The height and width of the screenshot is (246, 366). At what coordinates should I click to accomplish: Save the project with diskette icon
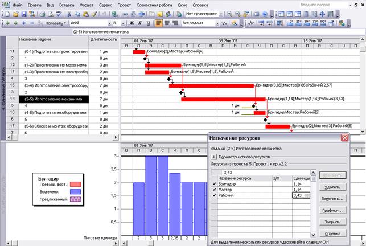click(24, 14)
